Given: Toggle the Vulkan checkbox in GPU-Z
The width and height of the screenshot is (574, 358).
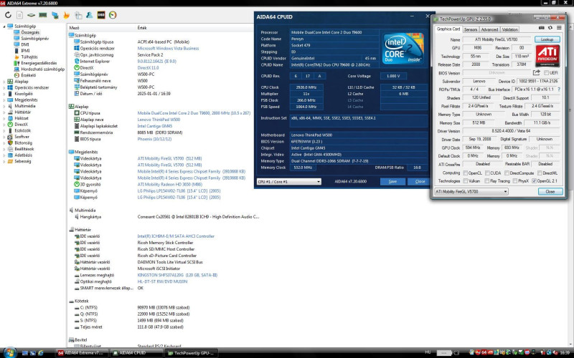Looking at the screenshot, I should 465,181.
